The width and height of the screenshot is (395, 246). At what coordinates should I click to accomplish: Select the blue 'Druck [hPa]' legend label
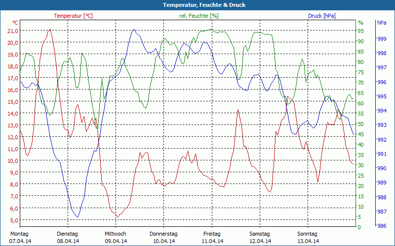[x=322, y=16]
